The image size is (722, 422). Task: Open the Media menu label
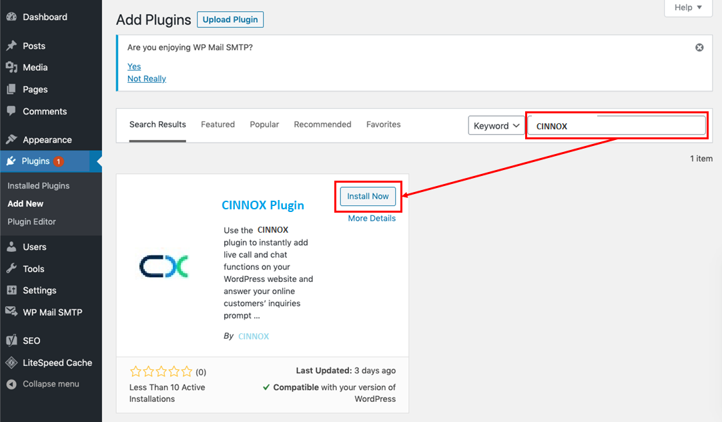point(35,67)
